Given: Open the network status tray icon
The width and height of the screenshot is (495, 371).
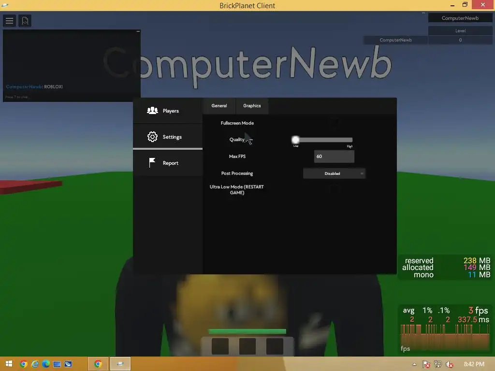Looking at the screenshot, I should (x=438, y=364).
